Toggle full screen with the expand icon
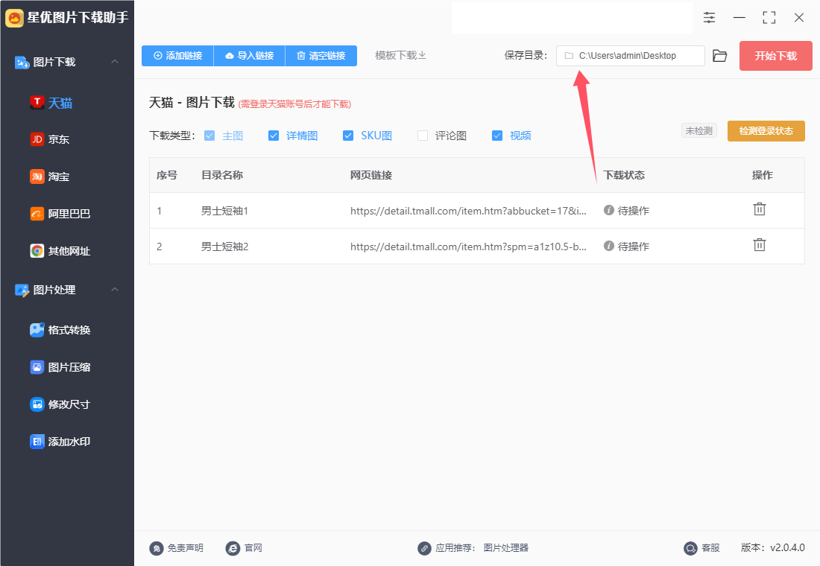The width and height of the screenshot is (820, 566). point(769,17)
